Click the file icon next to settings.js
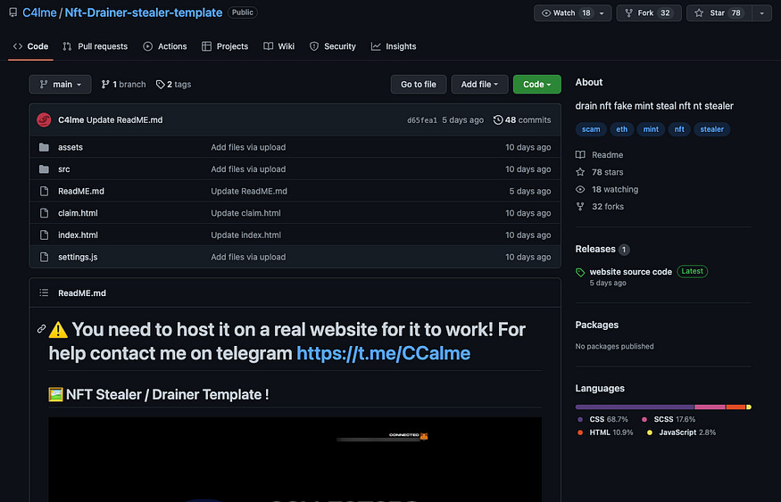Screen dimensions: 781x502 [44, 257]
